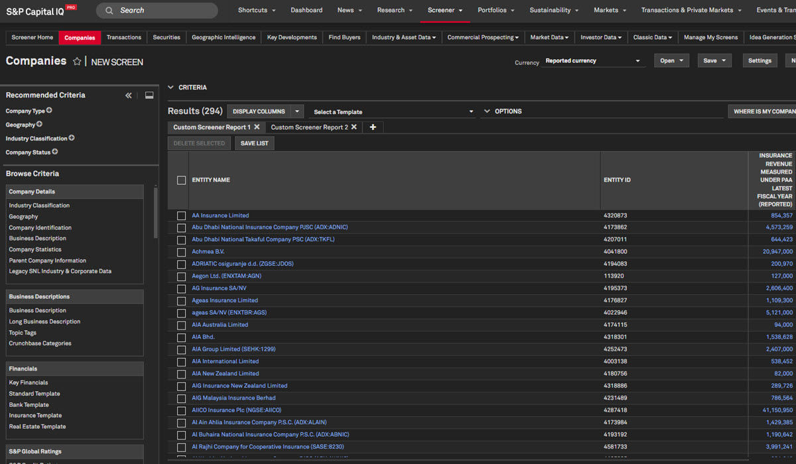Close Custom Screener Report 2 tab
This screenshot has height=464, width=796.
click(x=354, y=127)
